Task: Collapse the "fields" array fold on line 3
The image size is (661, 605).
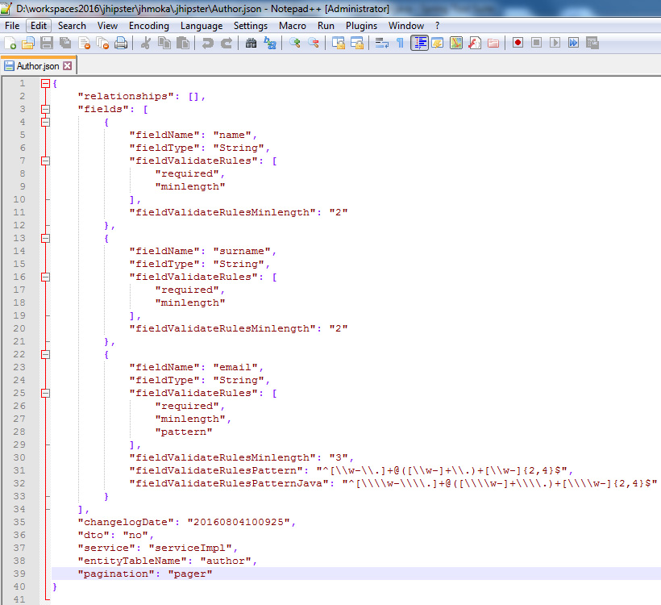Action: [x=45, y=109]
